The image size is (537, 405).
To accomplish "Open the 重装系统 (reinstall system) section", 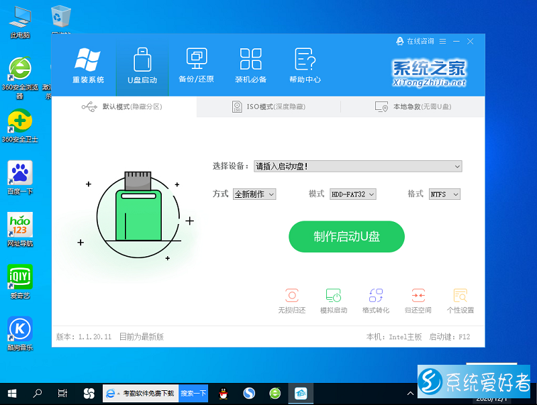I will [x=88, y=66].
